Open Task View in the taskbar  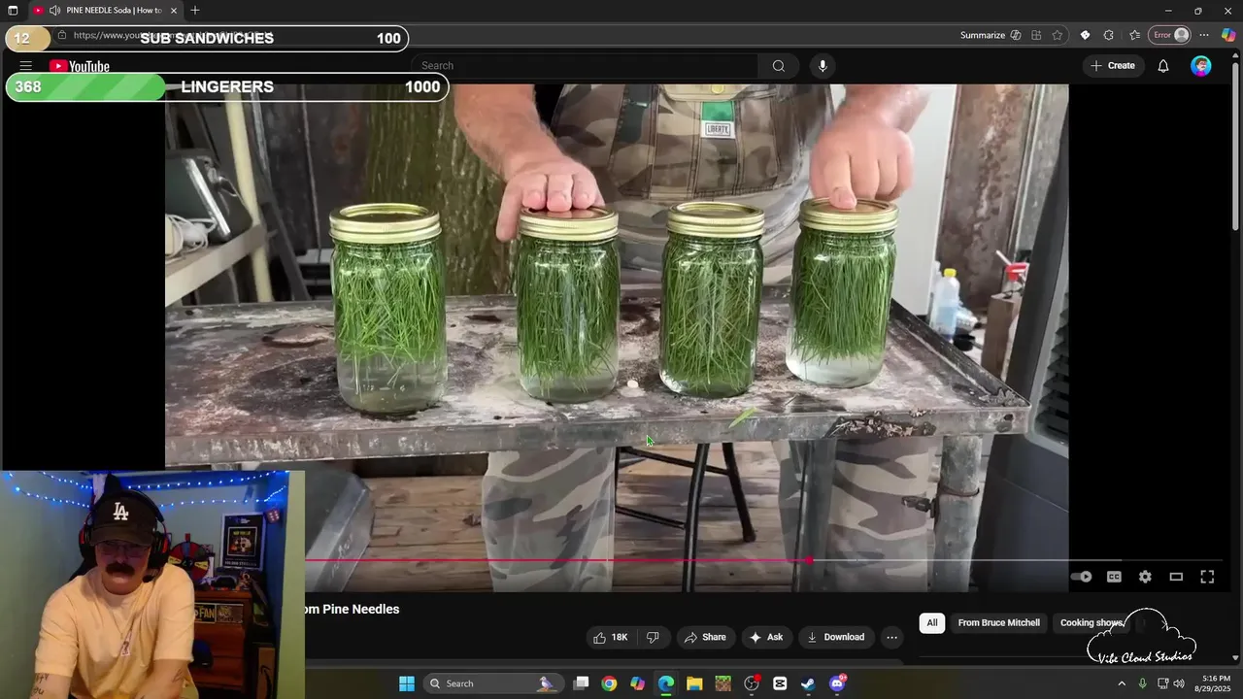click(581, 683)
